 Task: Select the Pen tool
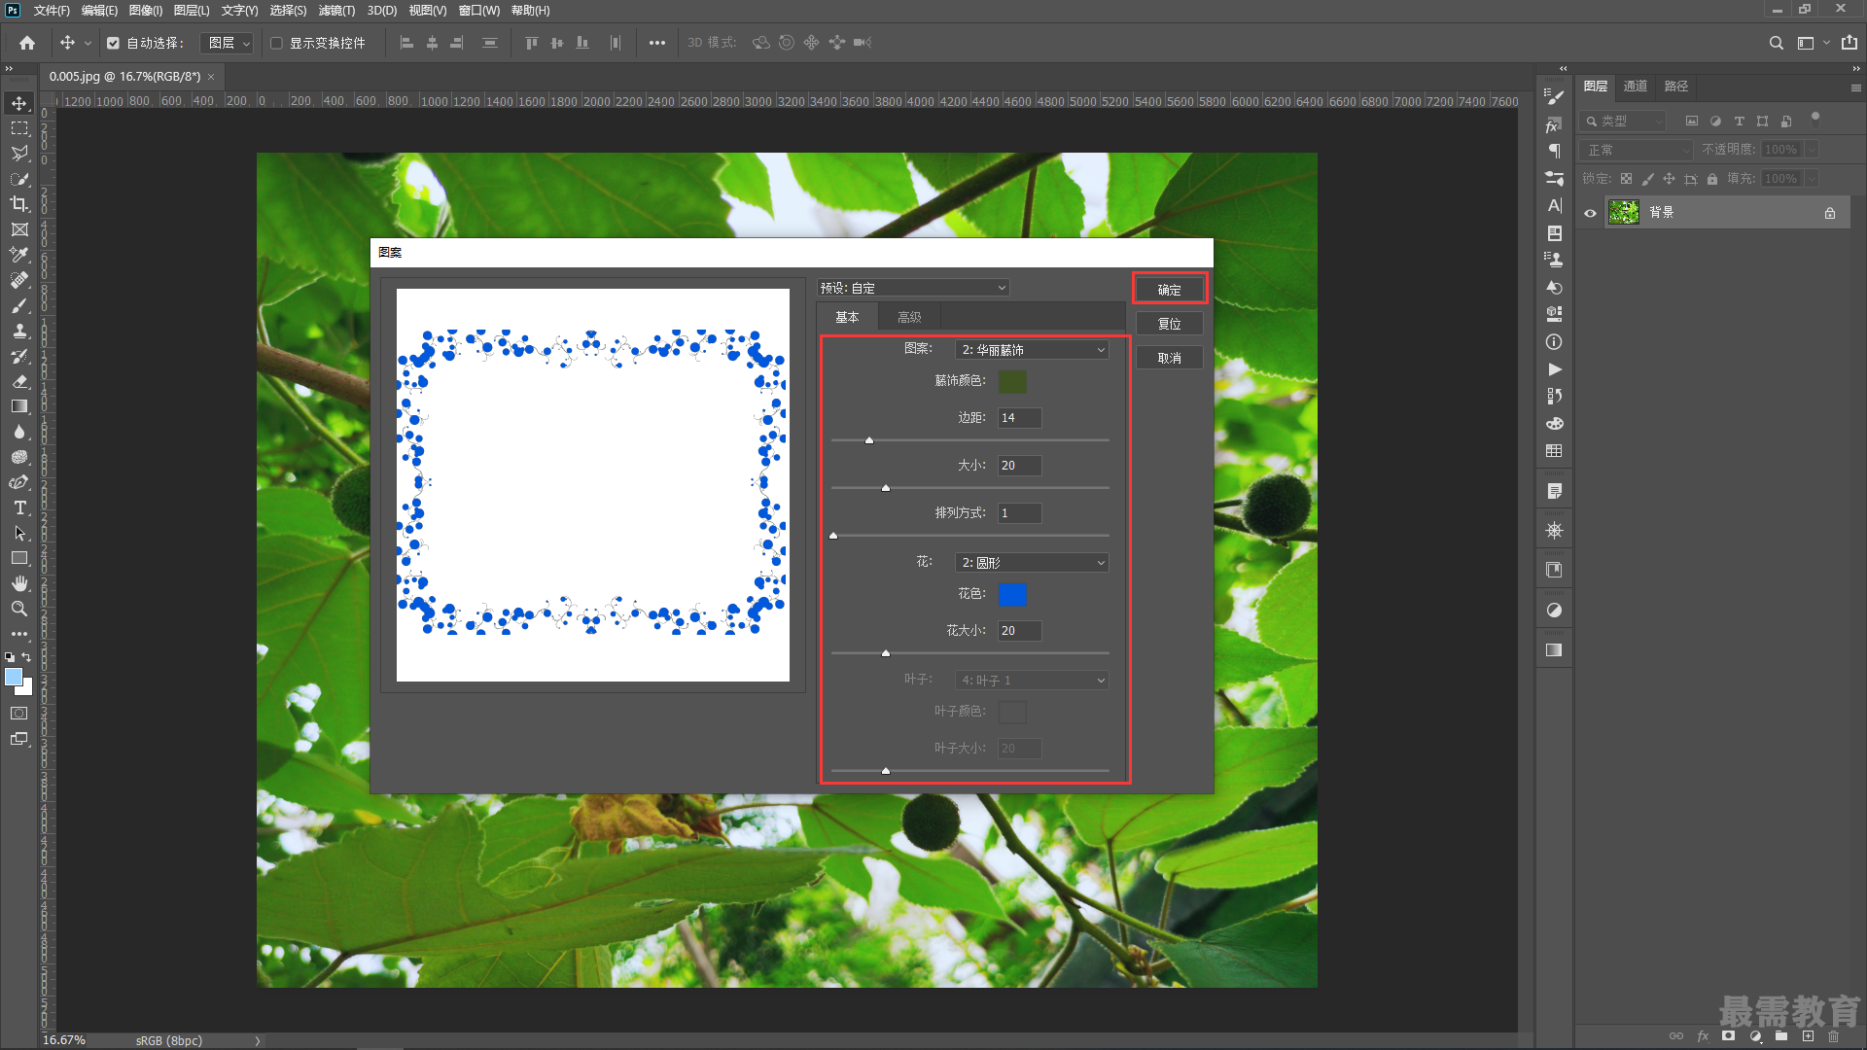(19, 482)
